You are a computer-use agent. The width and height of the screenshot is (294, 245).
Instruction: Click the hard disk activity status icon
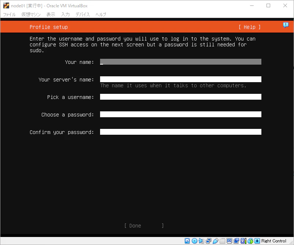(187, 241)
